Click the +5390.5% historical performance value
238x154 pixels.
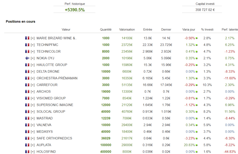click(74, 10)
